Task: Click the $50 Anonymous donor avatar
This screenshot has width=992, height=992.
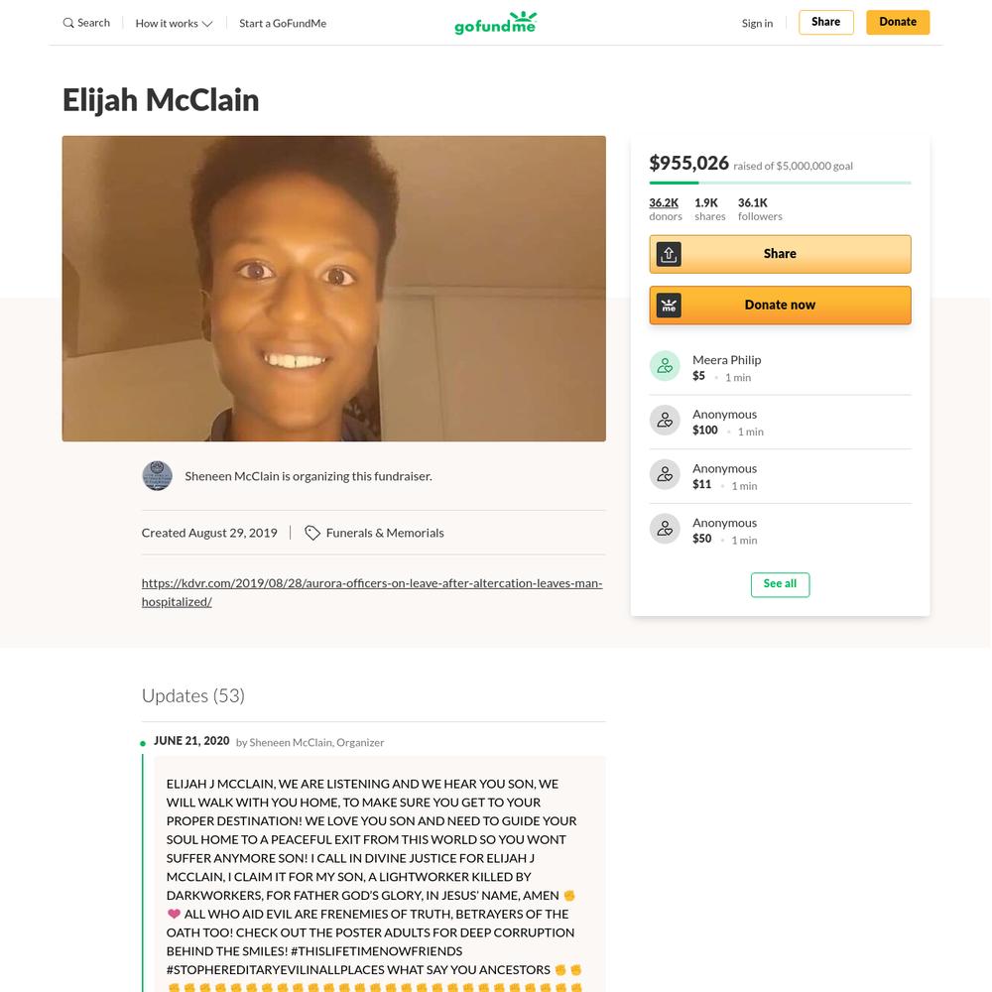Action: 665,529
